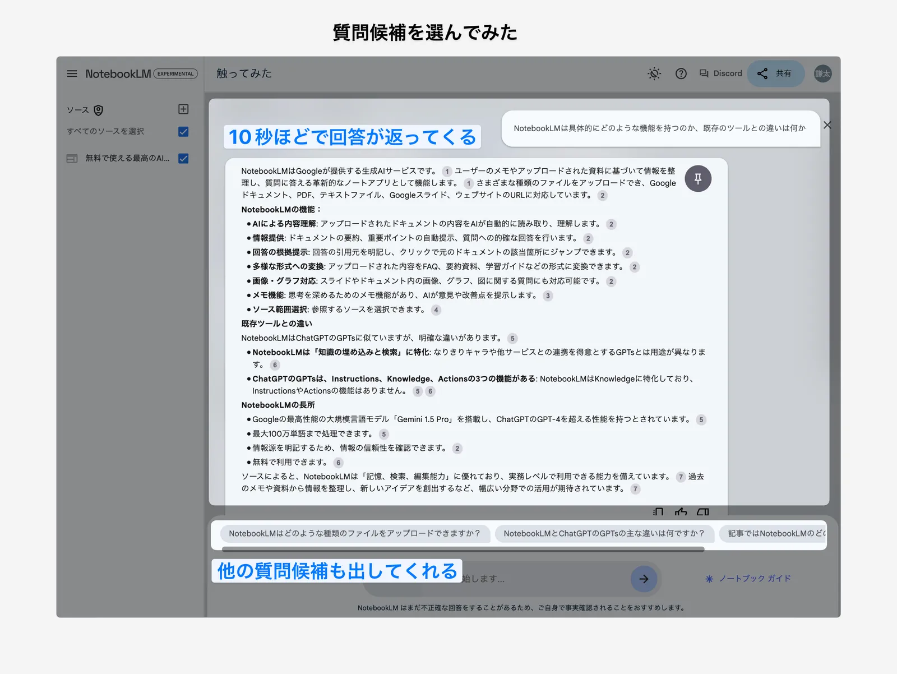Select the cut-off suggestion 記事ではNotebookLMの
This screenshot has width=897, height=674.
click(773, 534)
